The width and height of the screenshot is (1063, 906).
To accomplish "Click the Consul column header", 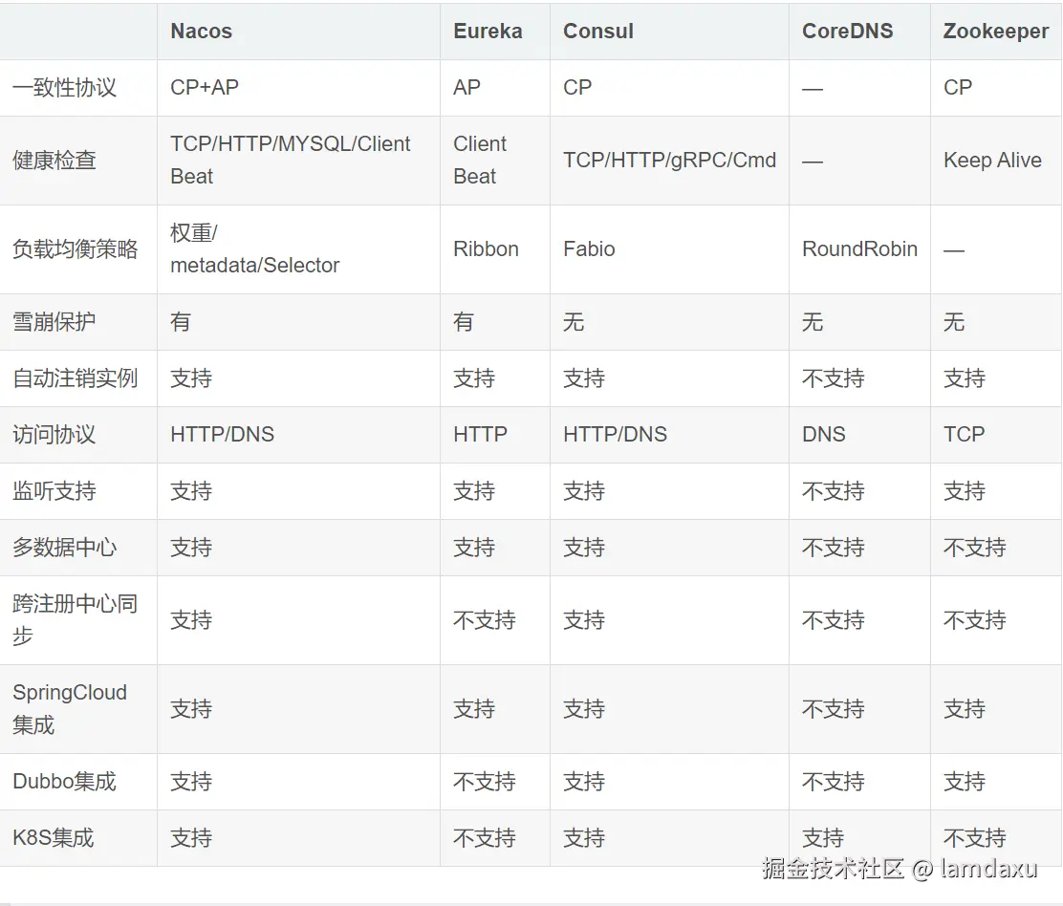I will (598, 32).
